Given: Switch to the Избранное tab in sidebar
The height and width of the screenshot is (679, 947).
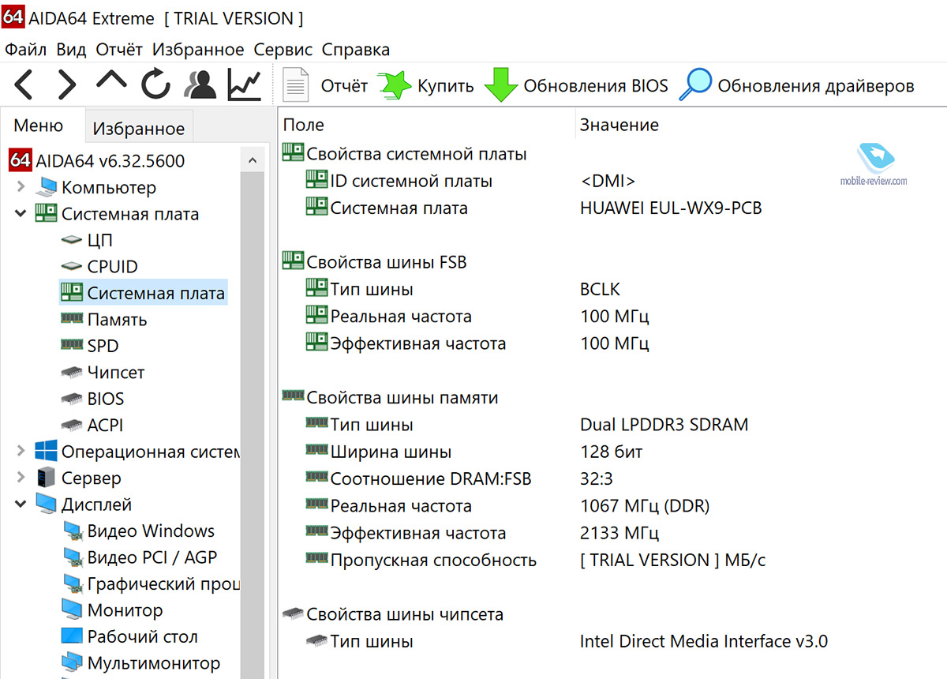Looking at the screenshot, I should tap(138, 129).
